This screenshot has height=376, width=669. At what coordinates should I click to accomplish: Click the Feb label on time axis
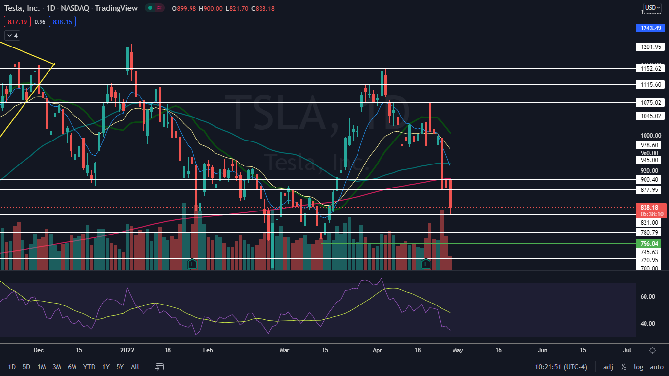(208, 350)
